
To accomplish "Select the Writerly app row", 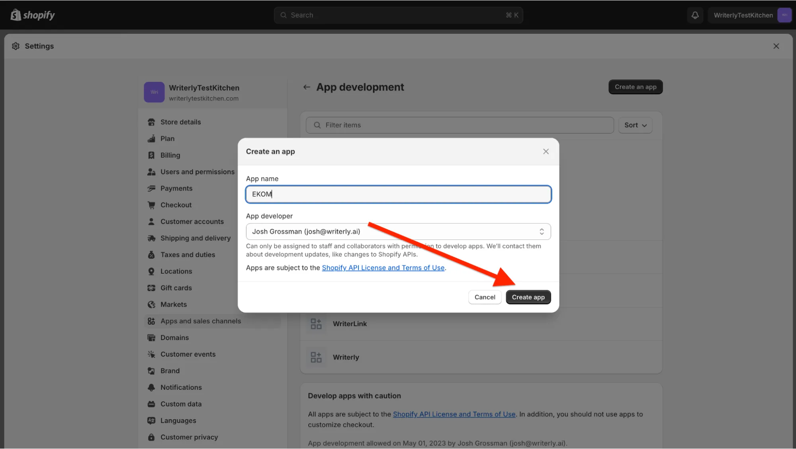I will pyautogui.click(x=481, y=357).
